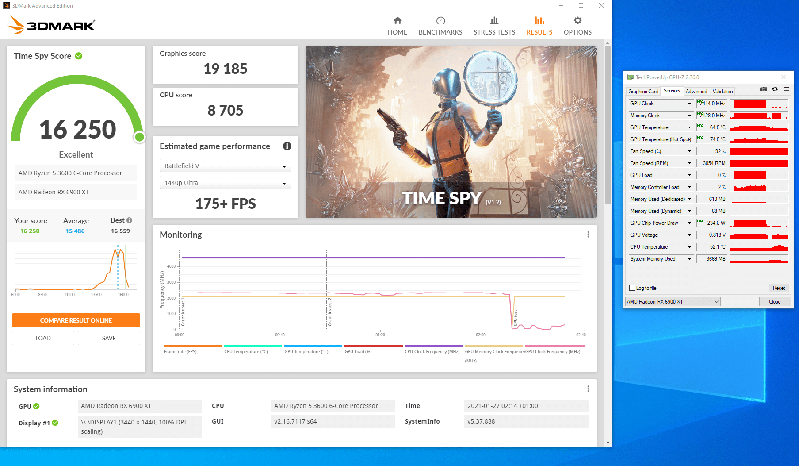799x466 pixels.
Task: Click the green check next to GPU label
Action: click(36, 406)
